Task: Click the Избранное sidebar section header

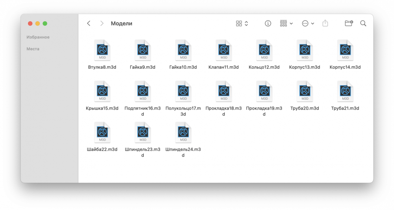Action: (x=38, y=37)
